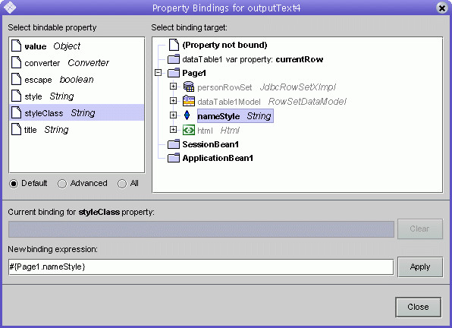Click the document icon beside value Object
The image size is (452, 328).
point(16,46)
